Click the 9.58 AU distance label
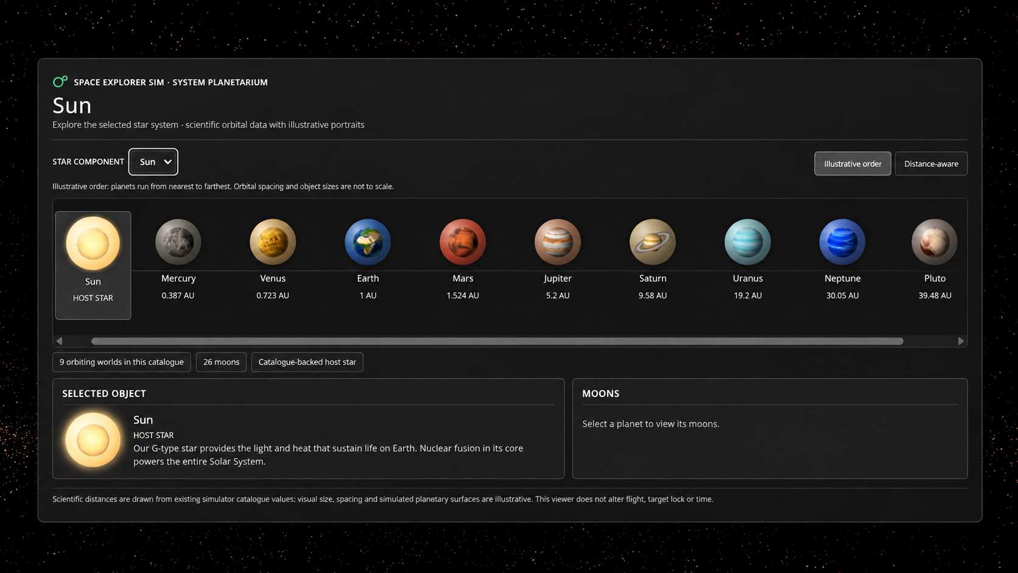This screenshot has width=1018, height=573. click(x=653, y=295)
